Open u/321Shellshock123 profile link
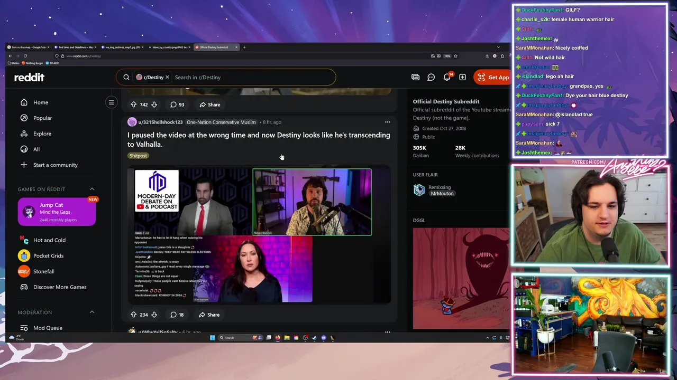This screenshot has width=677, height=380. [160, 122]
